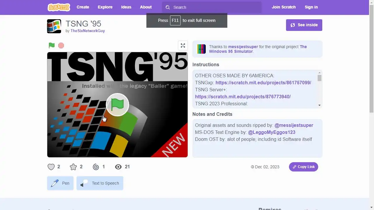
Task: Go to the Ideas page
Action: [x=126, y=7]
